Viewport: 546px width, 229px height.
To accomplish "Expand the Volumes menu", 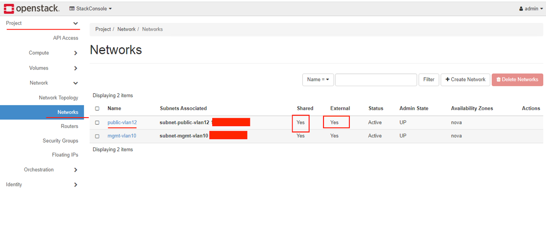I will tap(53, 68).
